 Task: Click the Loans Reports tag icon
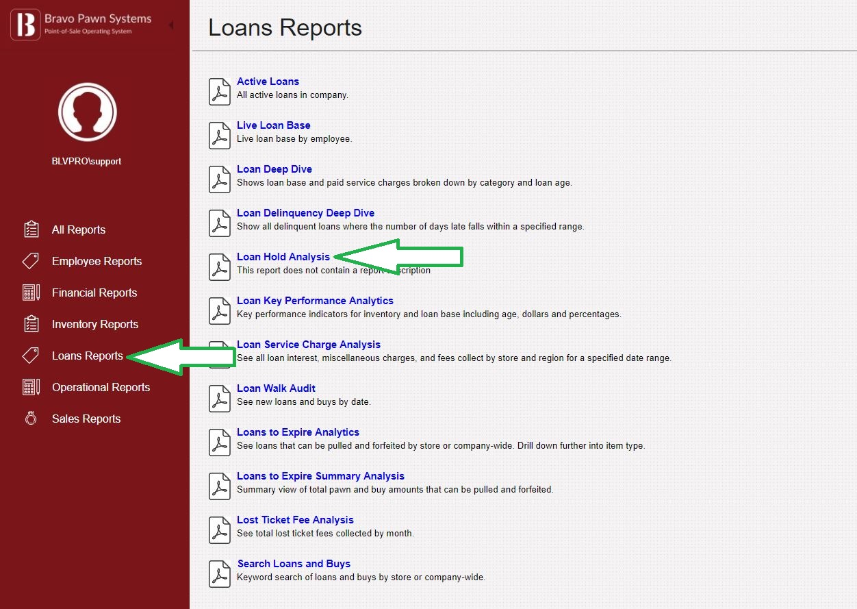(x=31, y=356)
